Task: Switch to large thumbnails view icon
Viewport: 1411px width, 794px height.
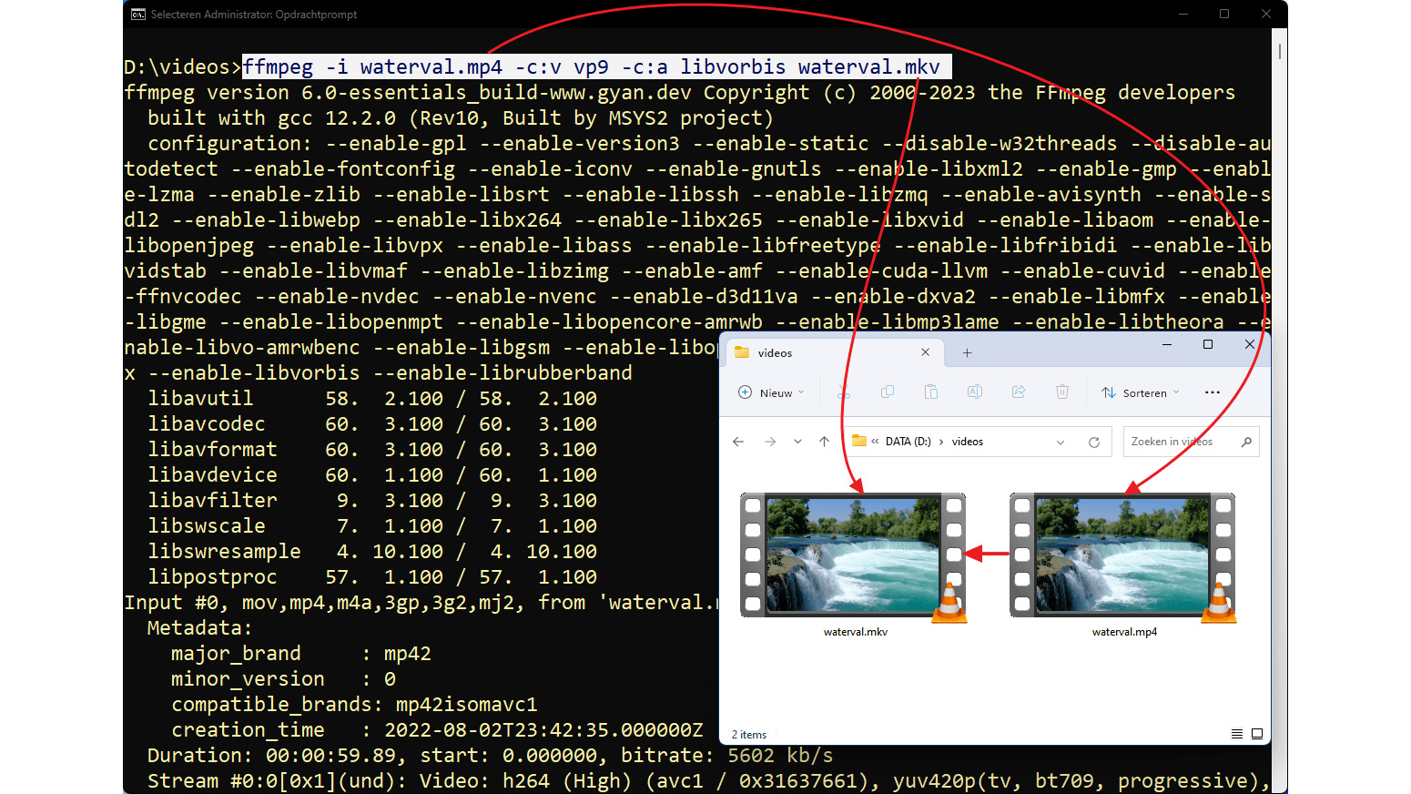Action: click(1257, 734)
